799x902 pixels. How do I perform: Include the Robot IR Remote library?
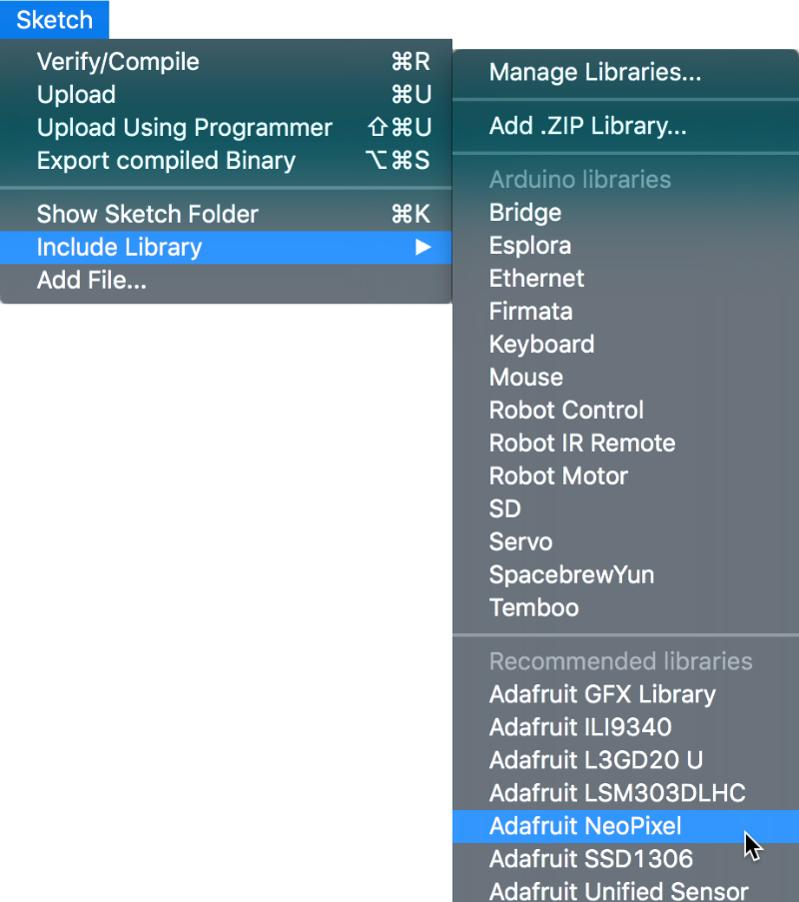(x=626, y=443)
